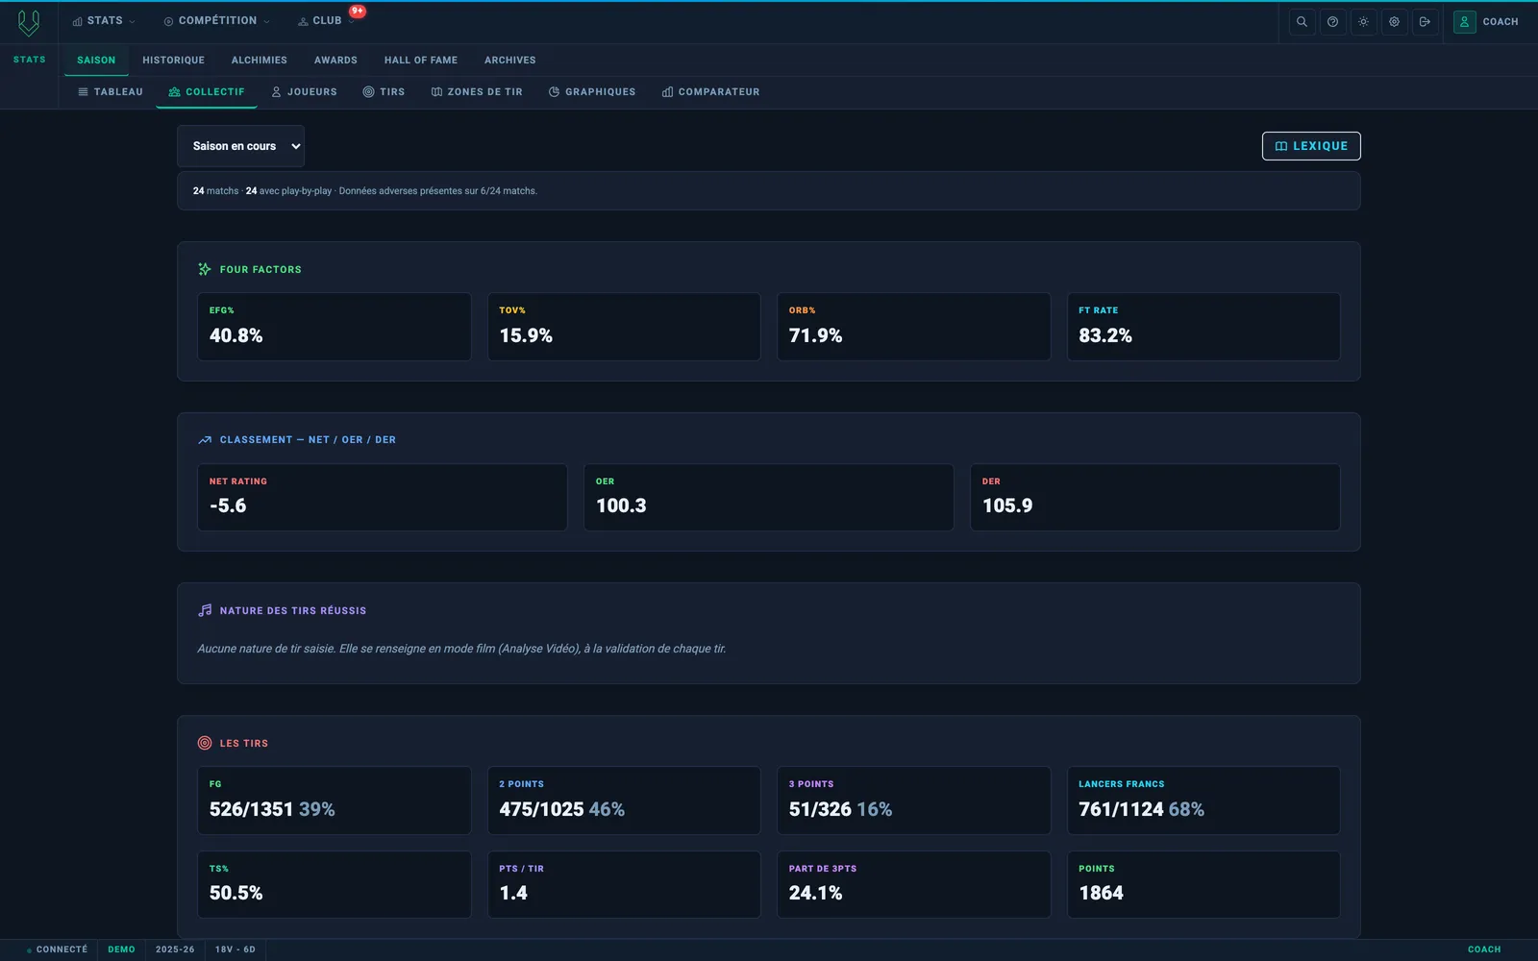
Task: Click the Demo label in status bar
Action: (121, 949)
